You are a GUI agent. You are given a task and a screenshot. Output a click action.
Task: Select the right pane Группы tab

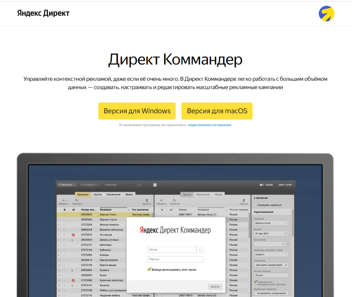pyautogui.click(x=187, y=194)
